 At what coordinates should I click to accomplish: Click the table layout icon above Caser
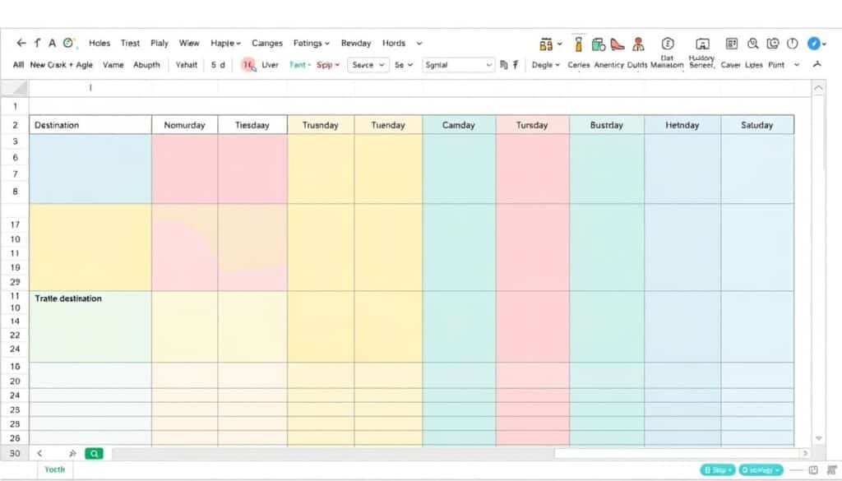pos(731,44)
